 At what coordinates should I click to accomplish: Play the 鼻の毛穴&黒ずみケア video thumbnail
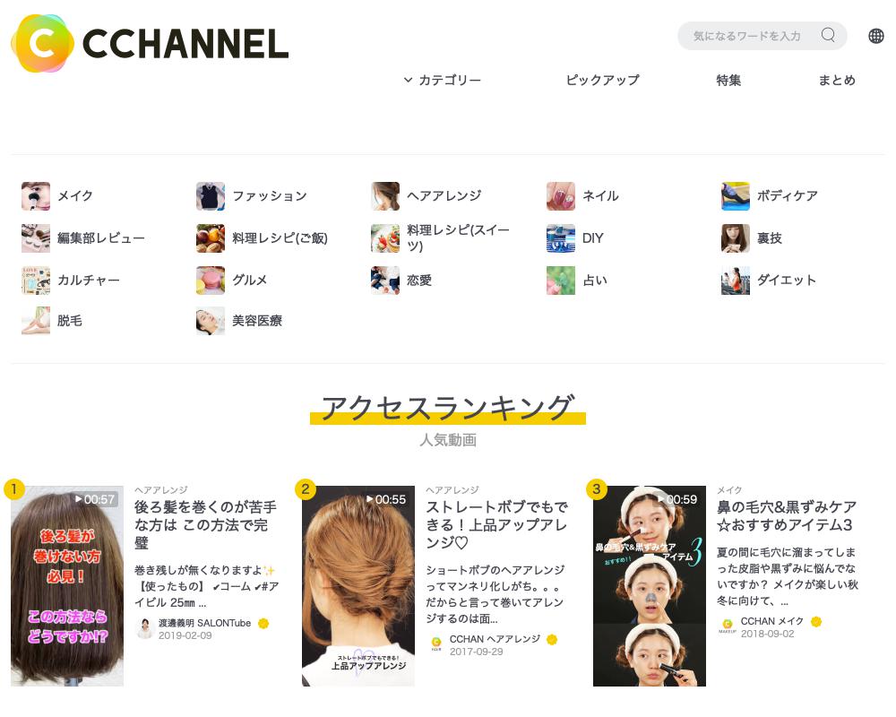tap(649, 585)
